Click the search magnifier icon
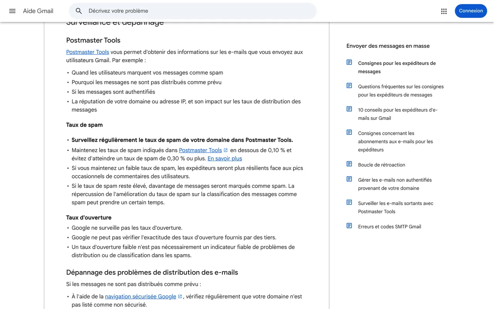 tap(79, 11)
